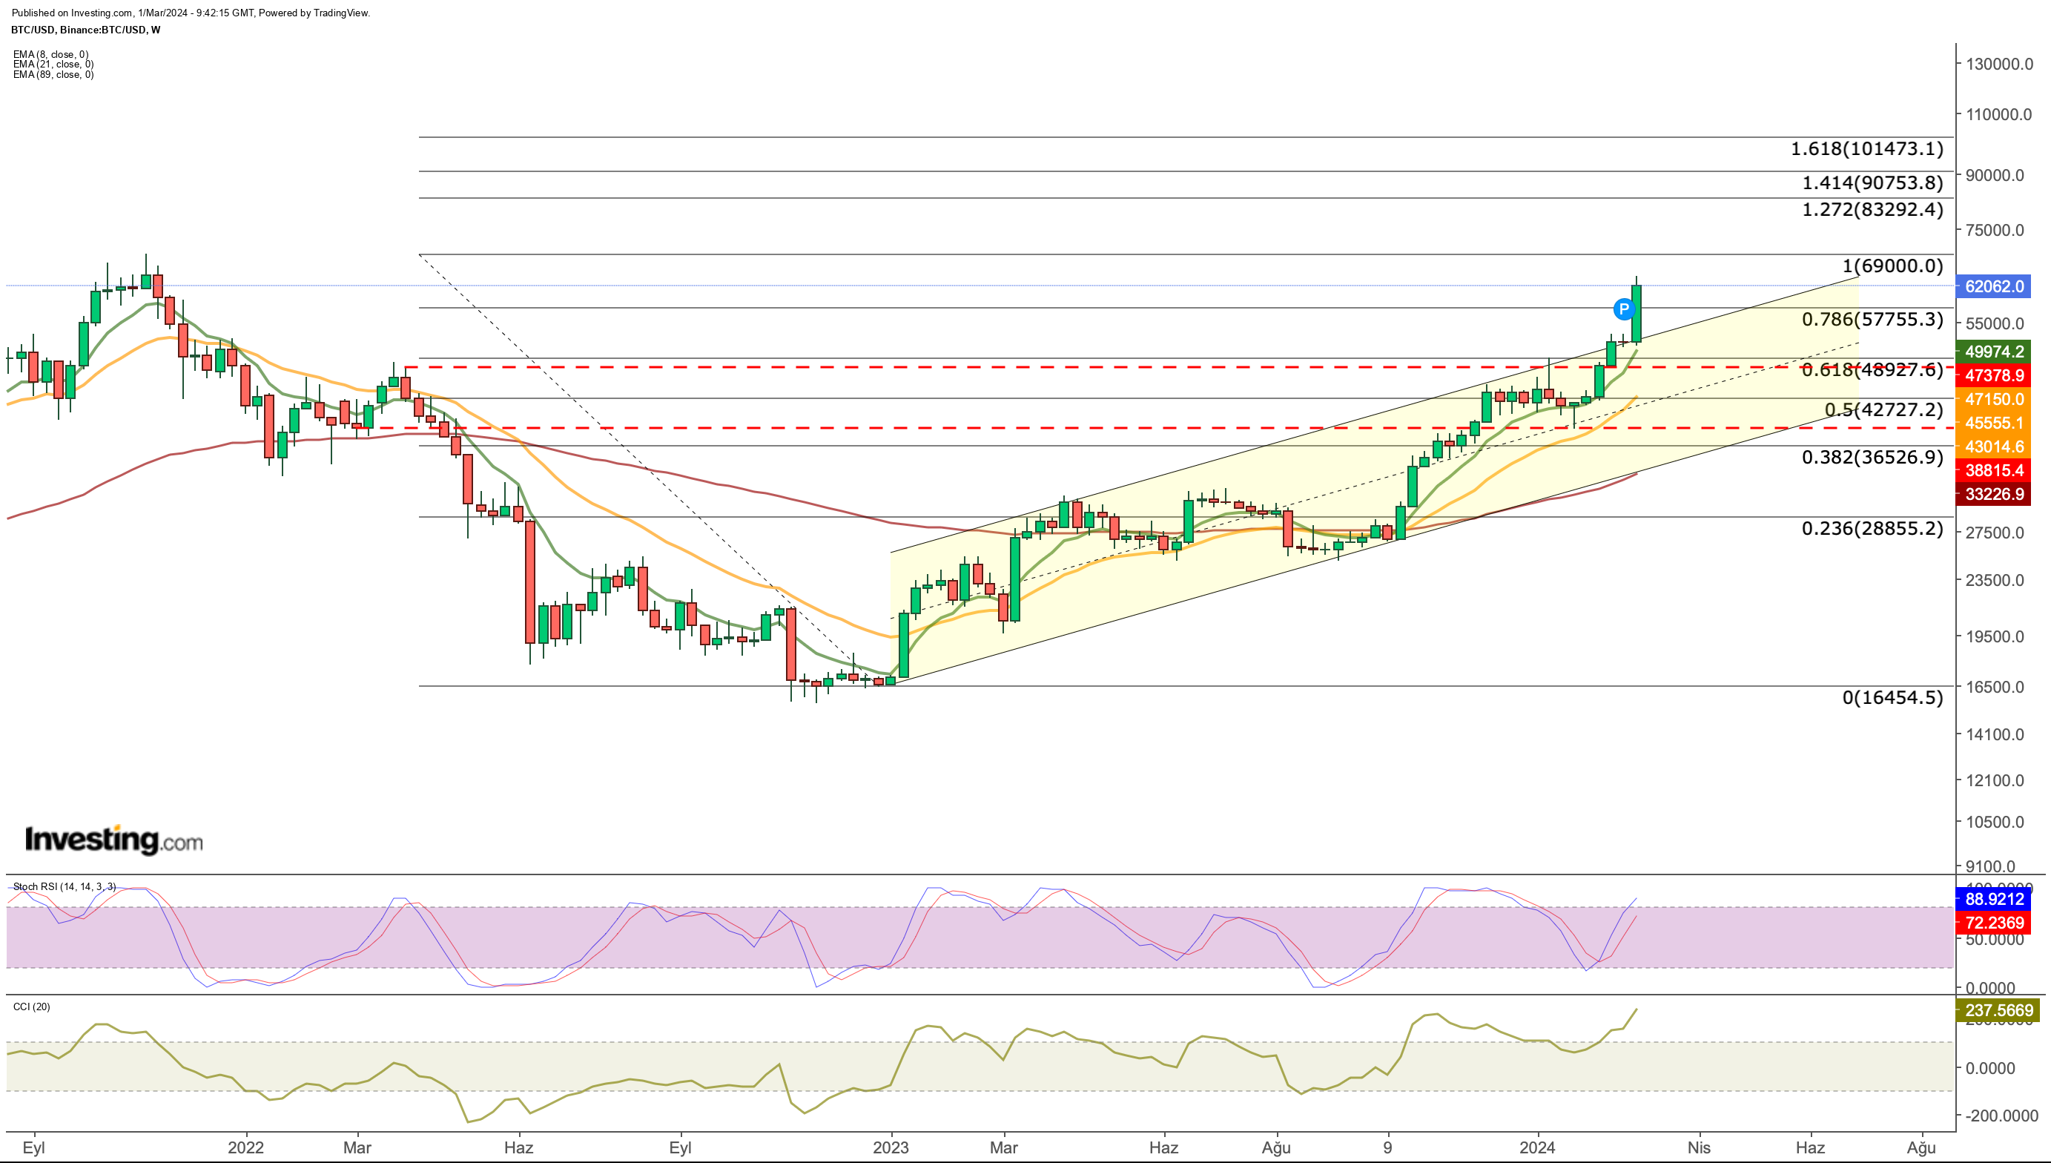Click the 75000.0 price axis label
This screenshot has width=2051, height=1163.
[1995, 231]
